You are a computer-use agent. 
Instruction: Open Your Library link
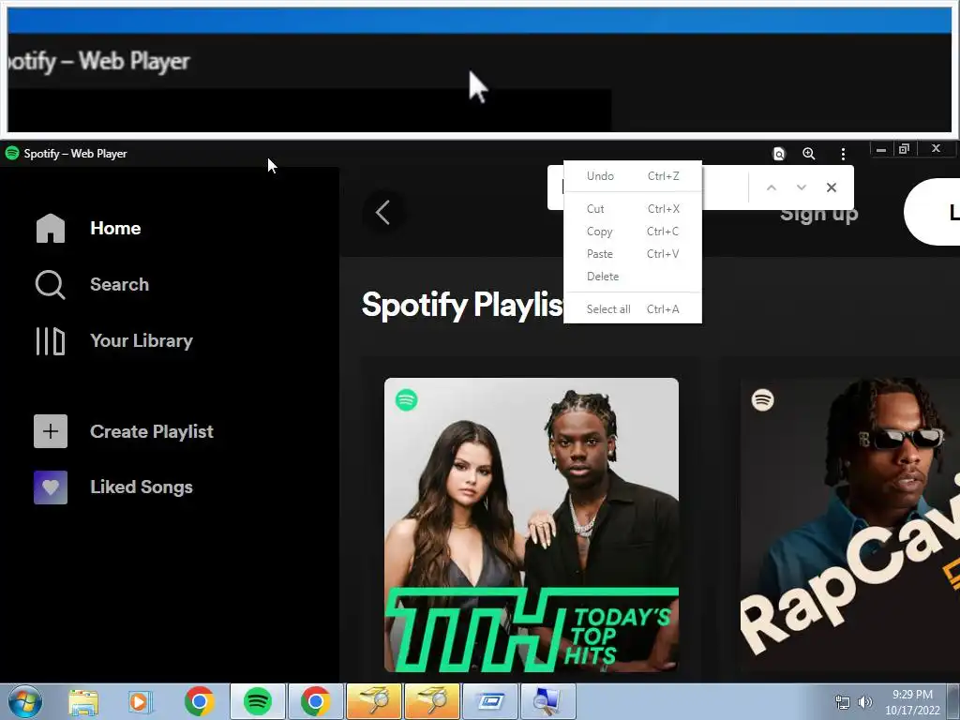pos(142,341)
